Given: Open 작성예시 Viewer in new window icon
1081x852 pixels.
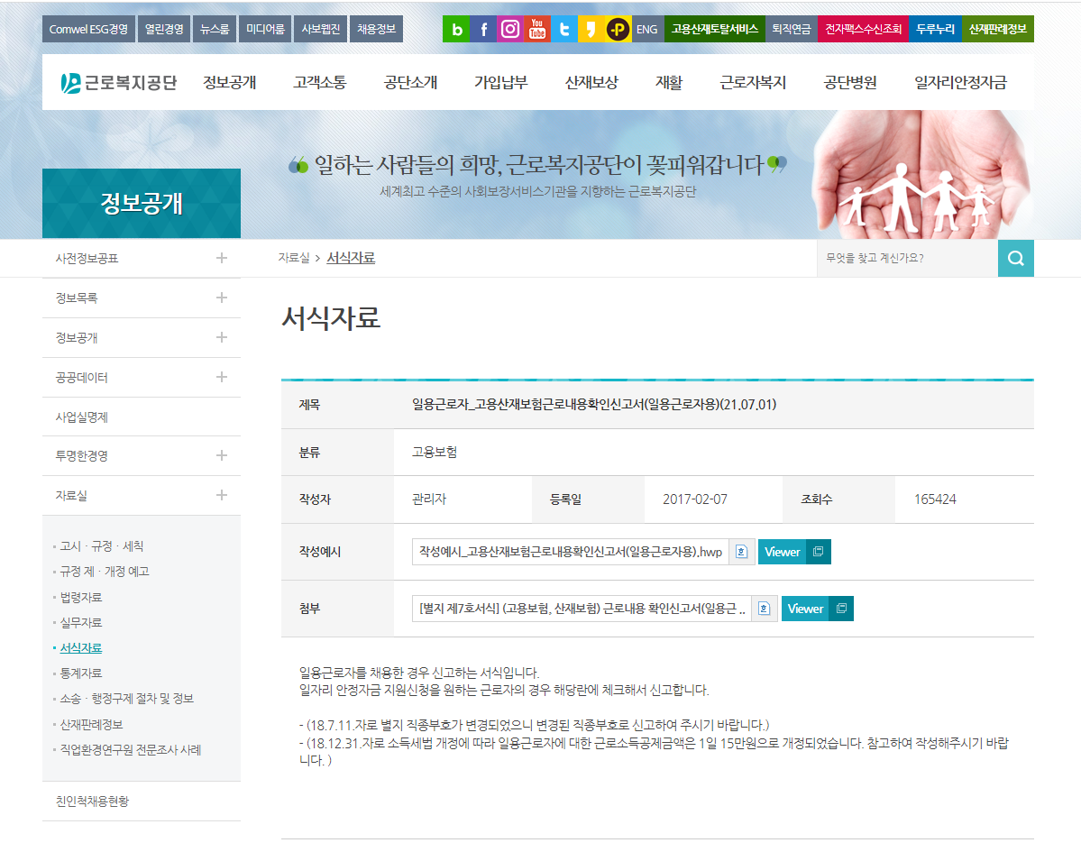Looking at the screenshot, I should click(x=819, y=552).
